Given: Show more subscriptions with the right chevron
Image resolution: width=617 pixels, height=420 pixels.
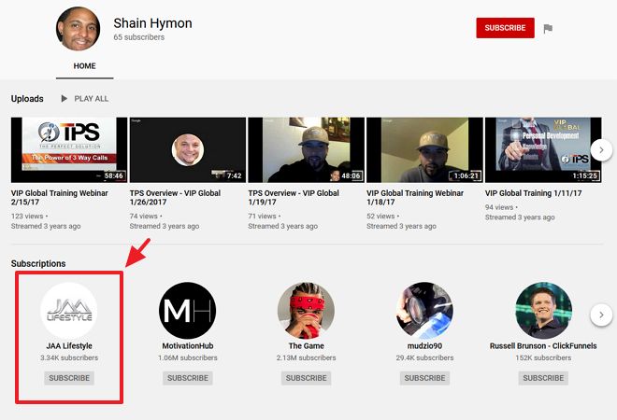Looking at the screenshot, I should (x=601, y=315).
